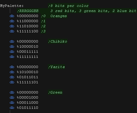Place cursor in value %11111111

27,57
